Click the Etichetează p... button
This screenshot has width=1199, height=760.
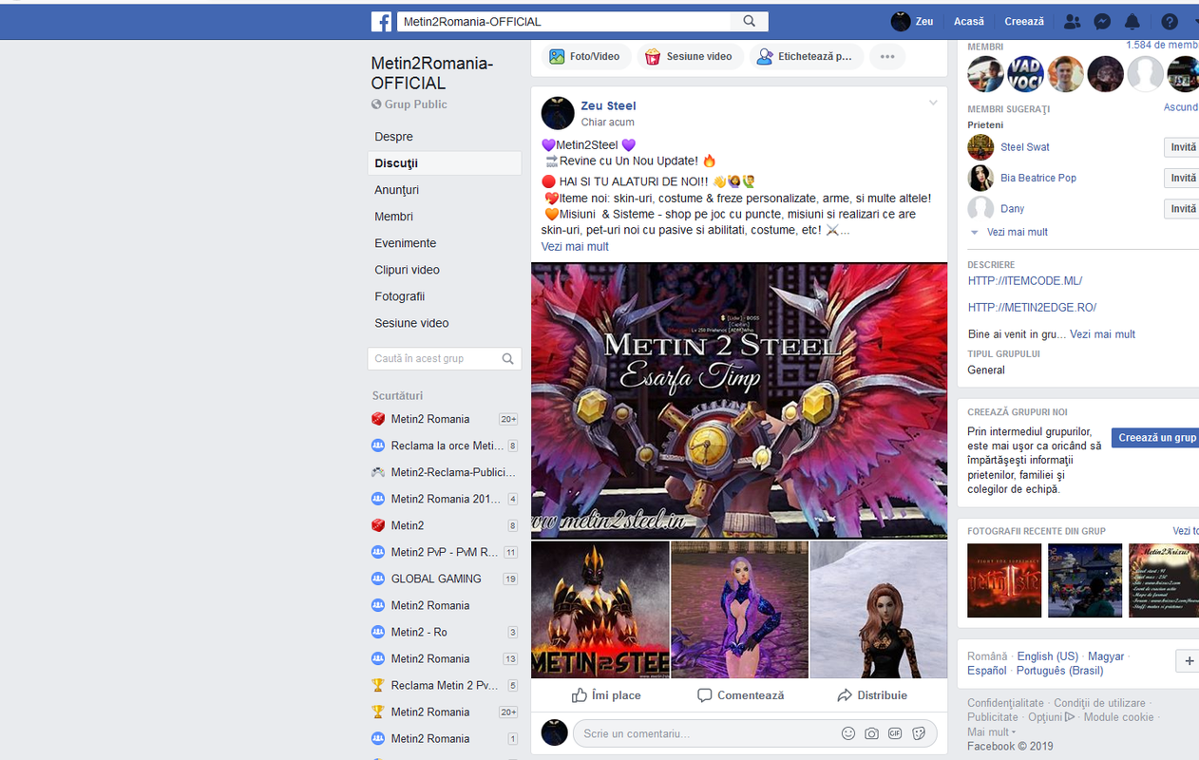[806, 57]
